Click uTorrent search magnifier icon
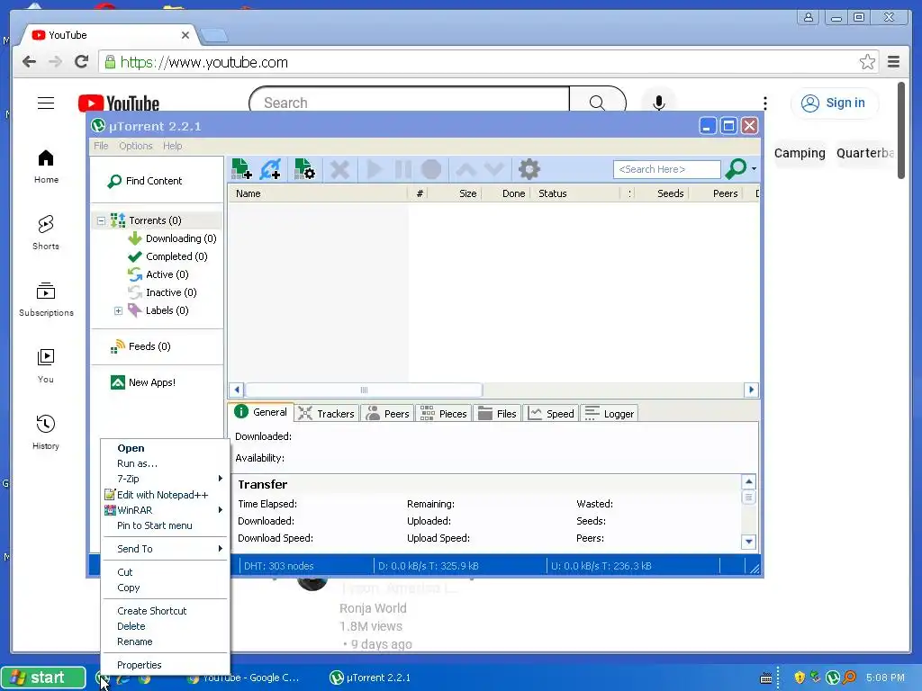This screenshot has width=922, height=691. (x=735, y=169)
